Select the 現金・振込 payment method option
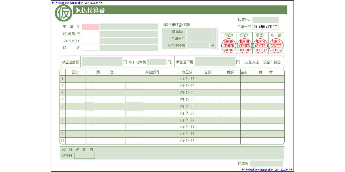This screenshot has width=345, height=172. (x=272, y=62)
